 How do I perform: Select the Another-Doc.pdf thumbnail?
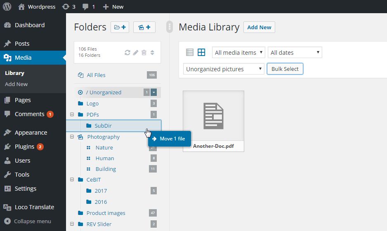tap(213, 117)
